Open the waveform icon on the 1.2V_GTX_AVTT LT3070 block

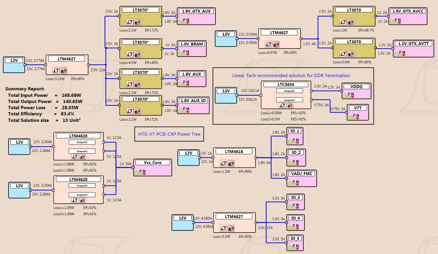click(351, 54)
